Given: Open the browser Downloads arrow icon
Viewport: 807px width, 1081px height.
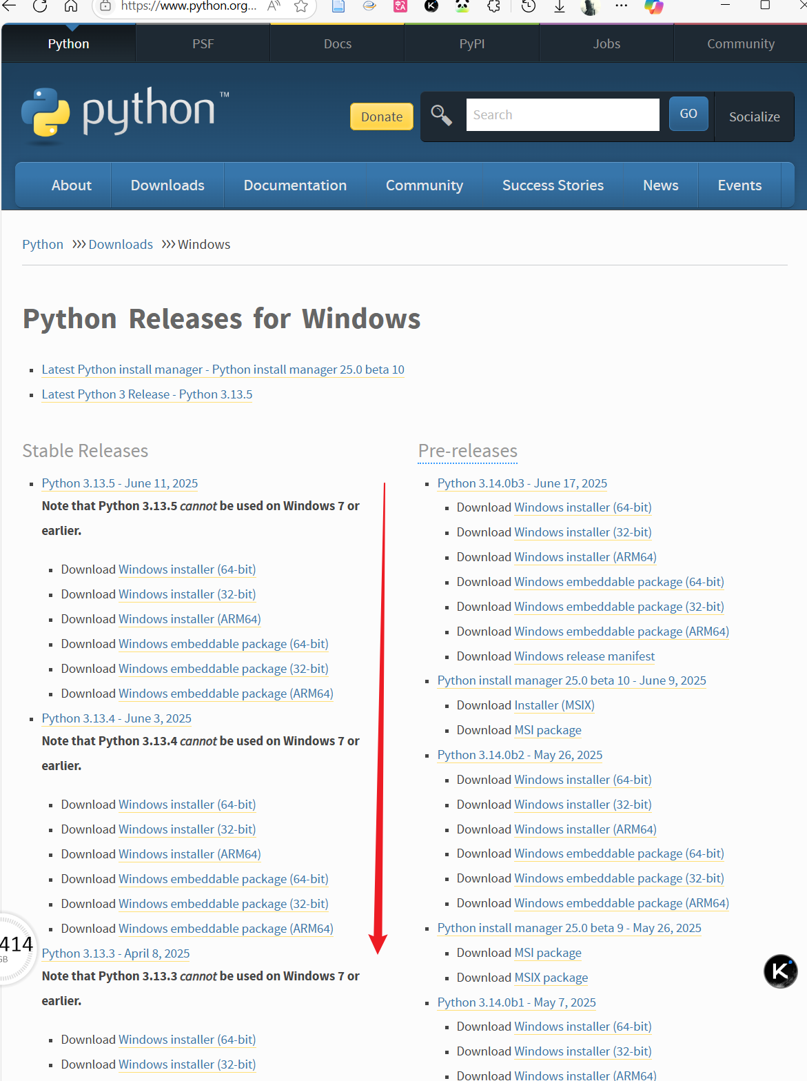Looking at the screenshot, I should point(560,6).
